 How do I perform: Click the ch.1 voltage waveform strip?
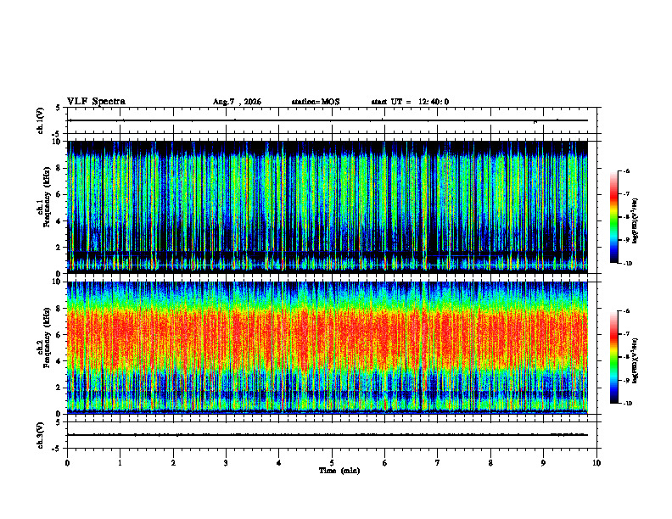(332, 120)
